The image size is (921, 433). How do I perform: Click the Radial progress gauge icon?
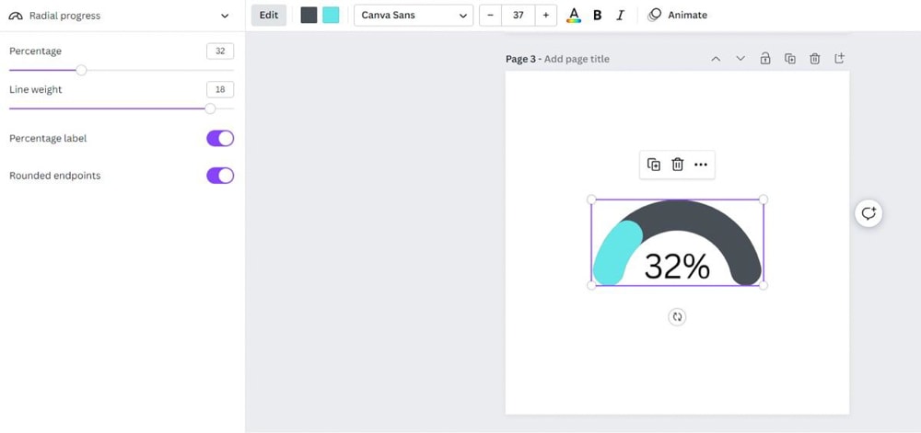tap(16, 16)
